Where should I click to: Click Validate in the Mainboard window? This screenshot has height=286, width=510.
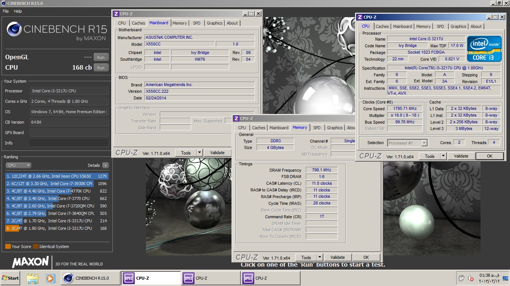pos(217,153)
